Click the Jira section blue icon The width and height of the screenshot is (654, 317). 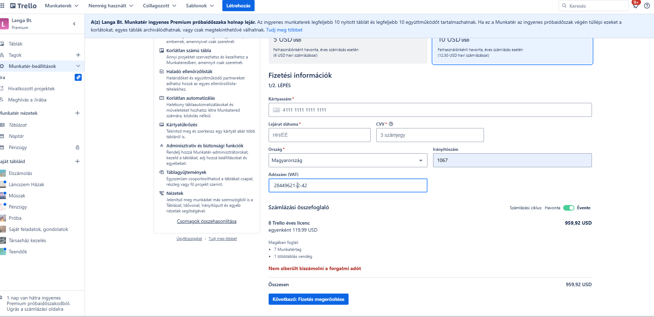[x=78, y=77]
